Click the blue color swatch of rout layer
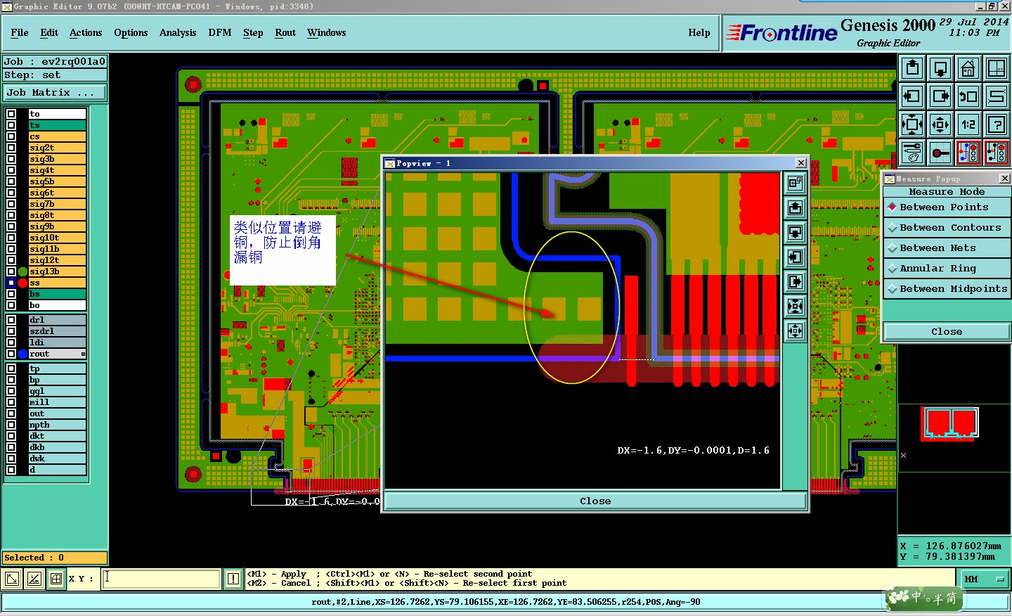The width and height of the screenshot is (1012, 616). (x=22, y=354)
